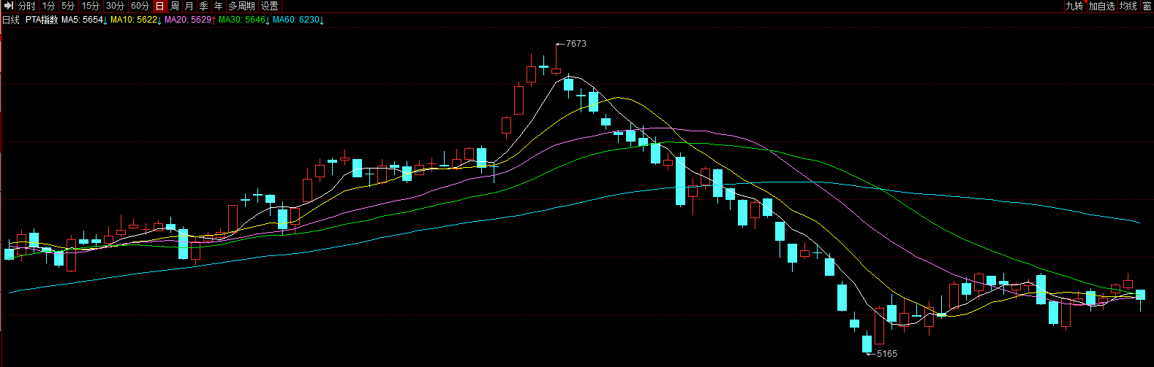
Task: Select the 30分 period tab
Action: tap(116, 6)
